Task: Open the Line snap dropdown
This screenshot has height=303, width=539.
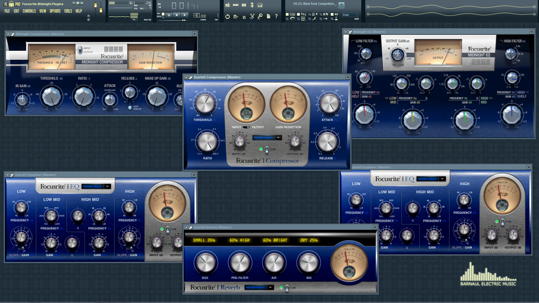Action: 350,15
